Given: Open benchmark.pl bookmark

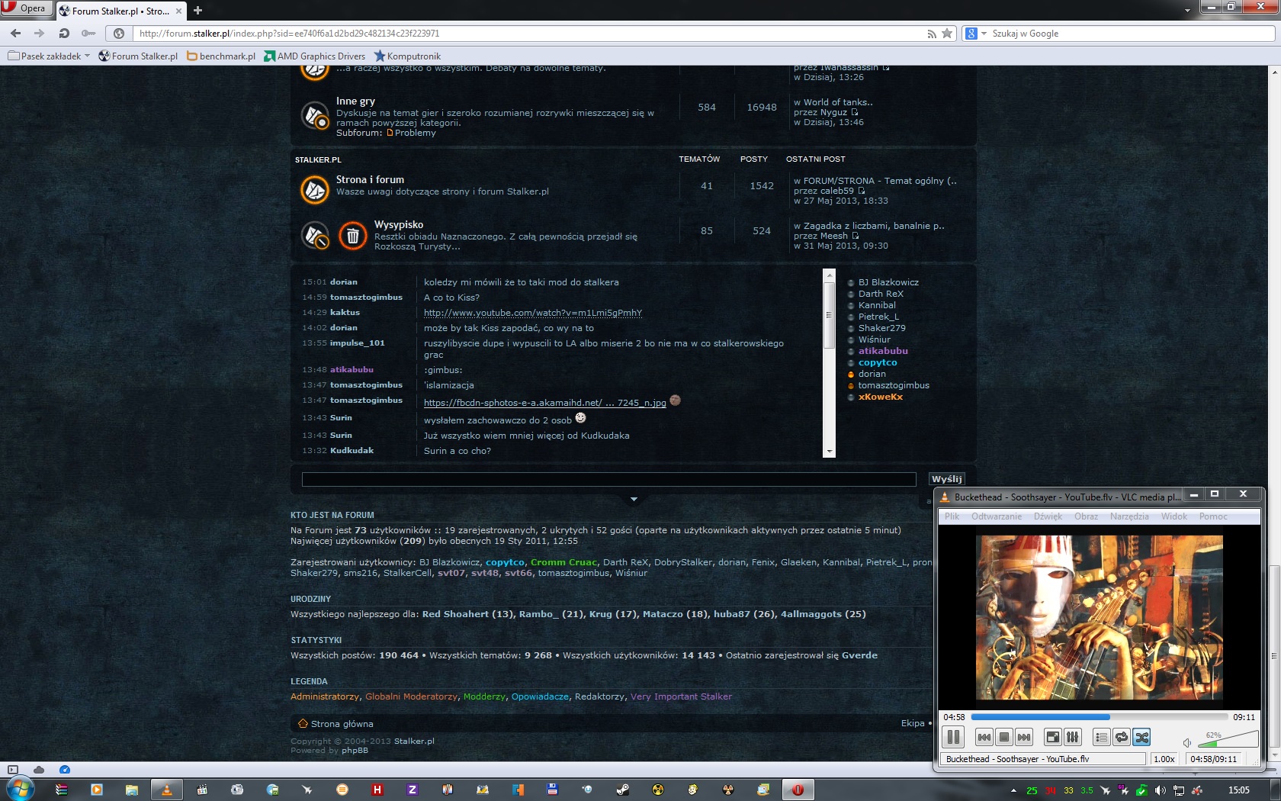Looking at the screenshot, I should (221, 56).
